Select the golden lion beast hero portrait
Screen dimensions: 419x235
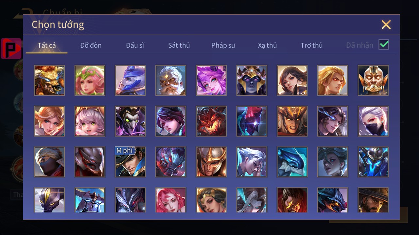point(49,80)
